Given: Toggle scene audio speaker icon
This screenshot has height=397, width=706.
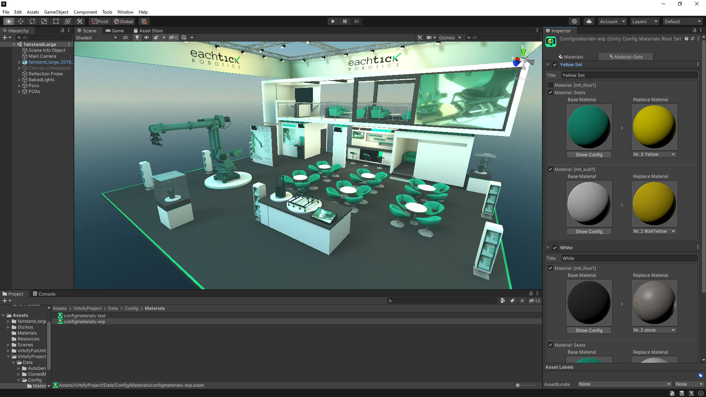Looking at the screenshot, I should [x=147, y=37].
